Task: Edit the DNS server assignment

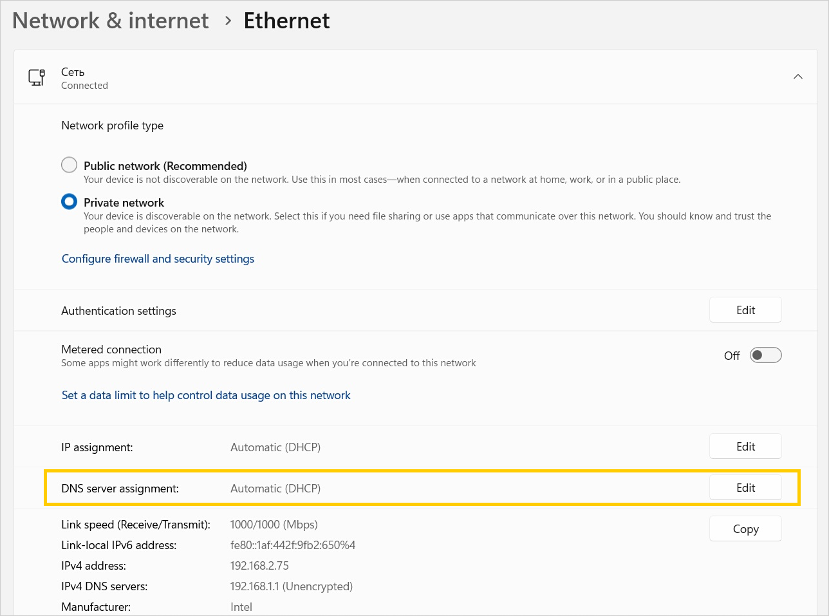Action: (x=745, y=488)
